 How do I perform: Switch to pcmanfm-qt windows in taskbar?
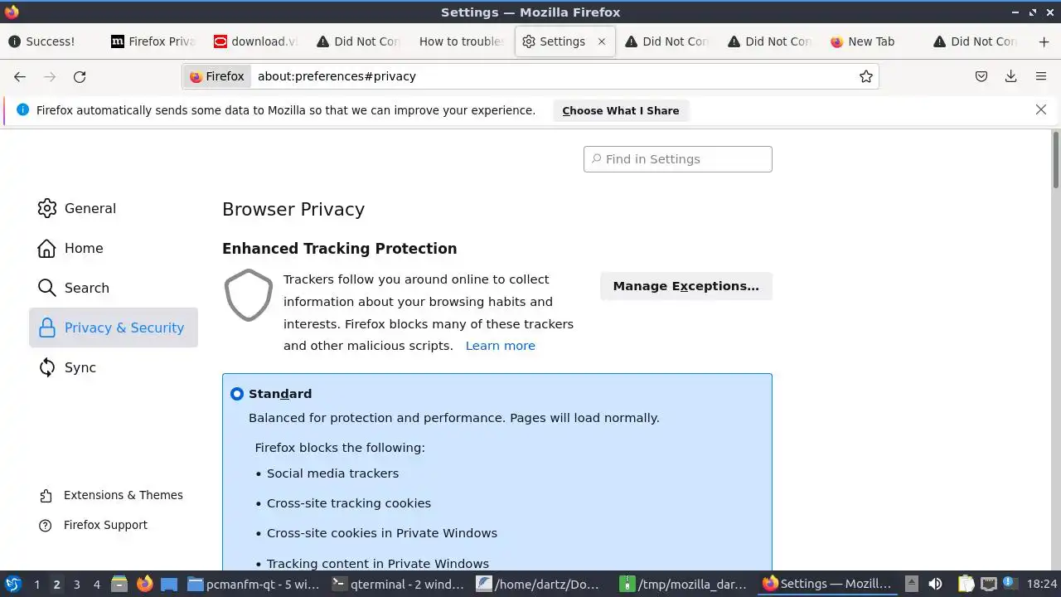coord(254,584)
